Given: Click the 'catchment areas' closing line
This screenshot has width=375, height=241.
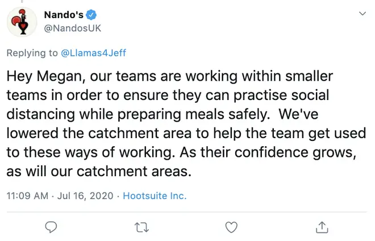Looking at the screenshot, I should click(99, 171).
